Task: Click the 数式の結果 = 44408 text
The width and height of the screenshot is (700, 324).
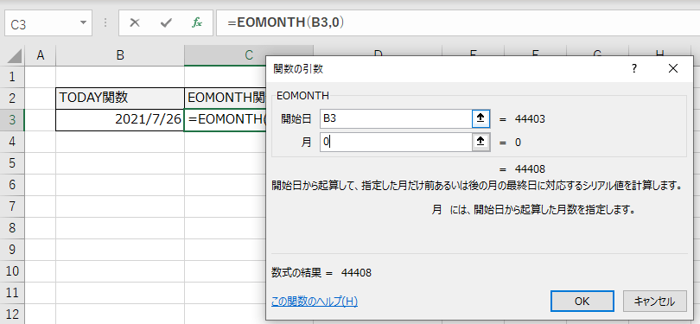Action: (x=321, y=272)
